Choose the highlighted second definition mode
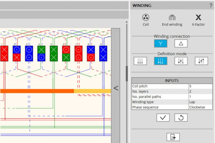This screenshot has width=215, height=143. click(161, 61)
